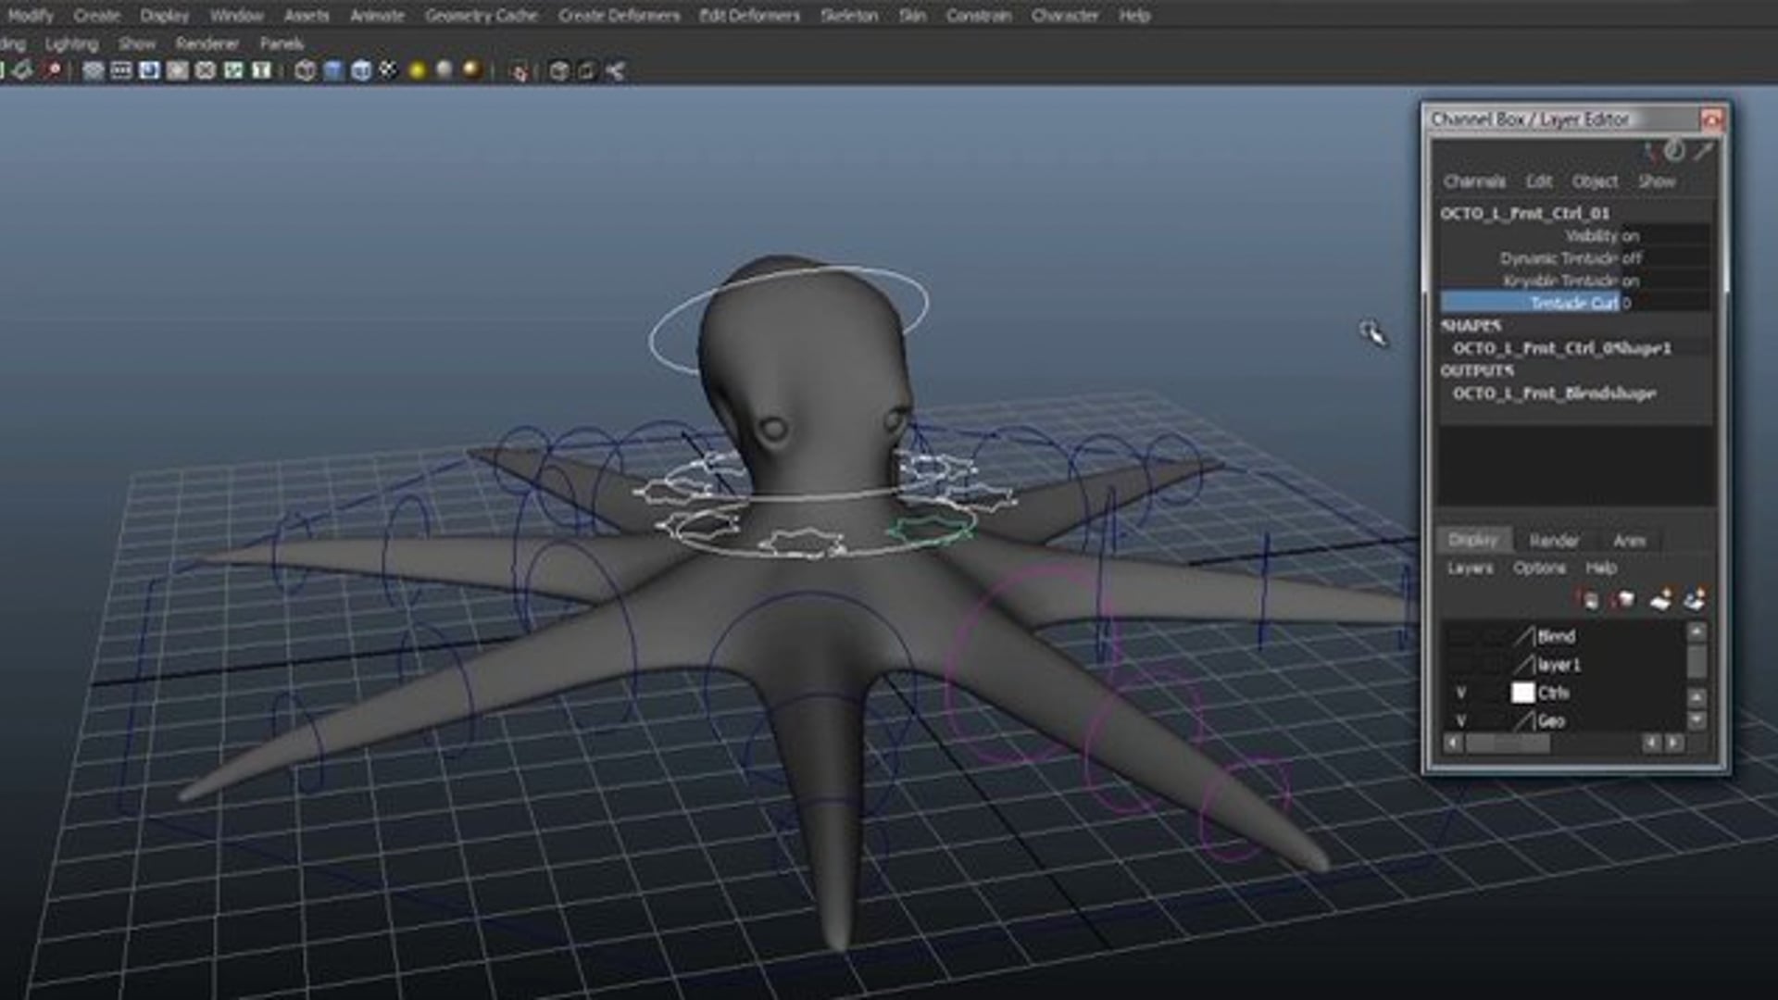Open the Object menu in Channel Box

[1595, 181]
